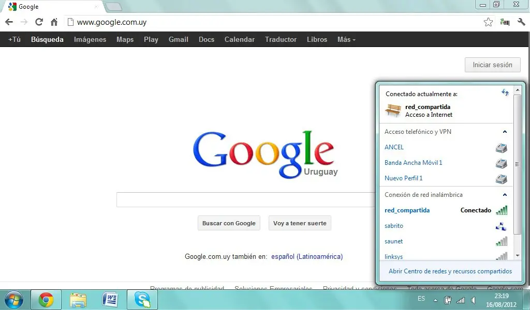Click the Buscar con Google button

click(229, 223)
